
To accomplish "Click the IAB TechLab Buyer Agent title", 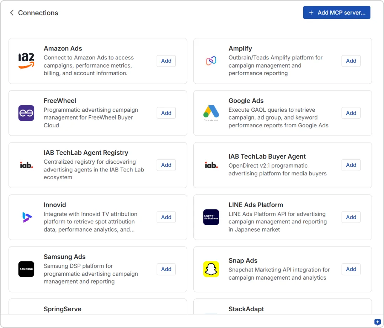I will [x=267, y=156].
